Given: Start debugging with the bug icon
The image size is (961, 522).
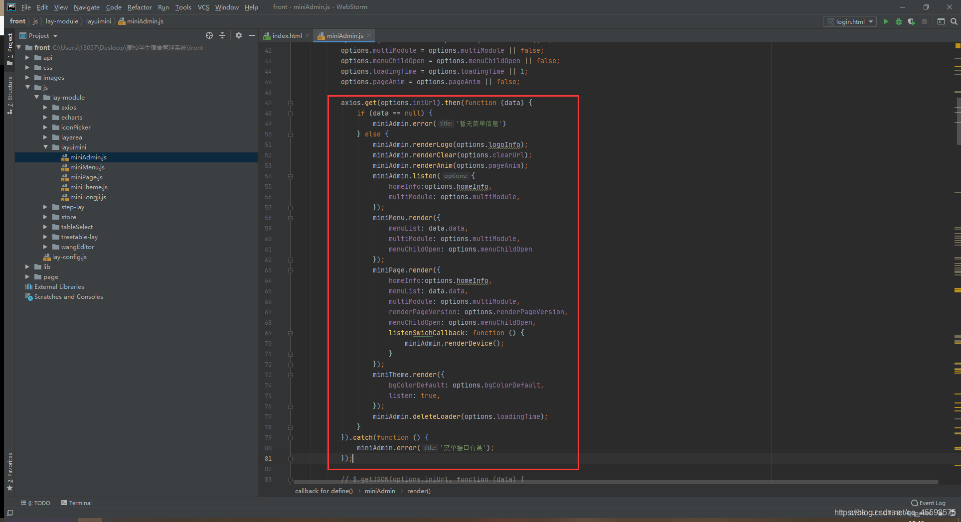Looking at the screenshot, I should [x=899, y=21].
